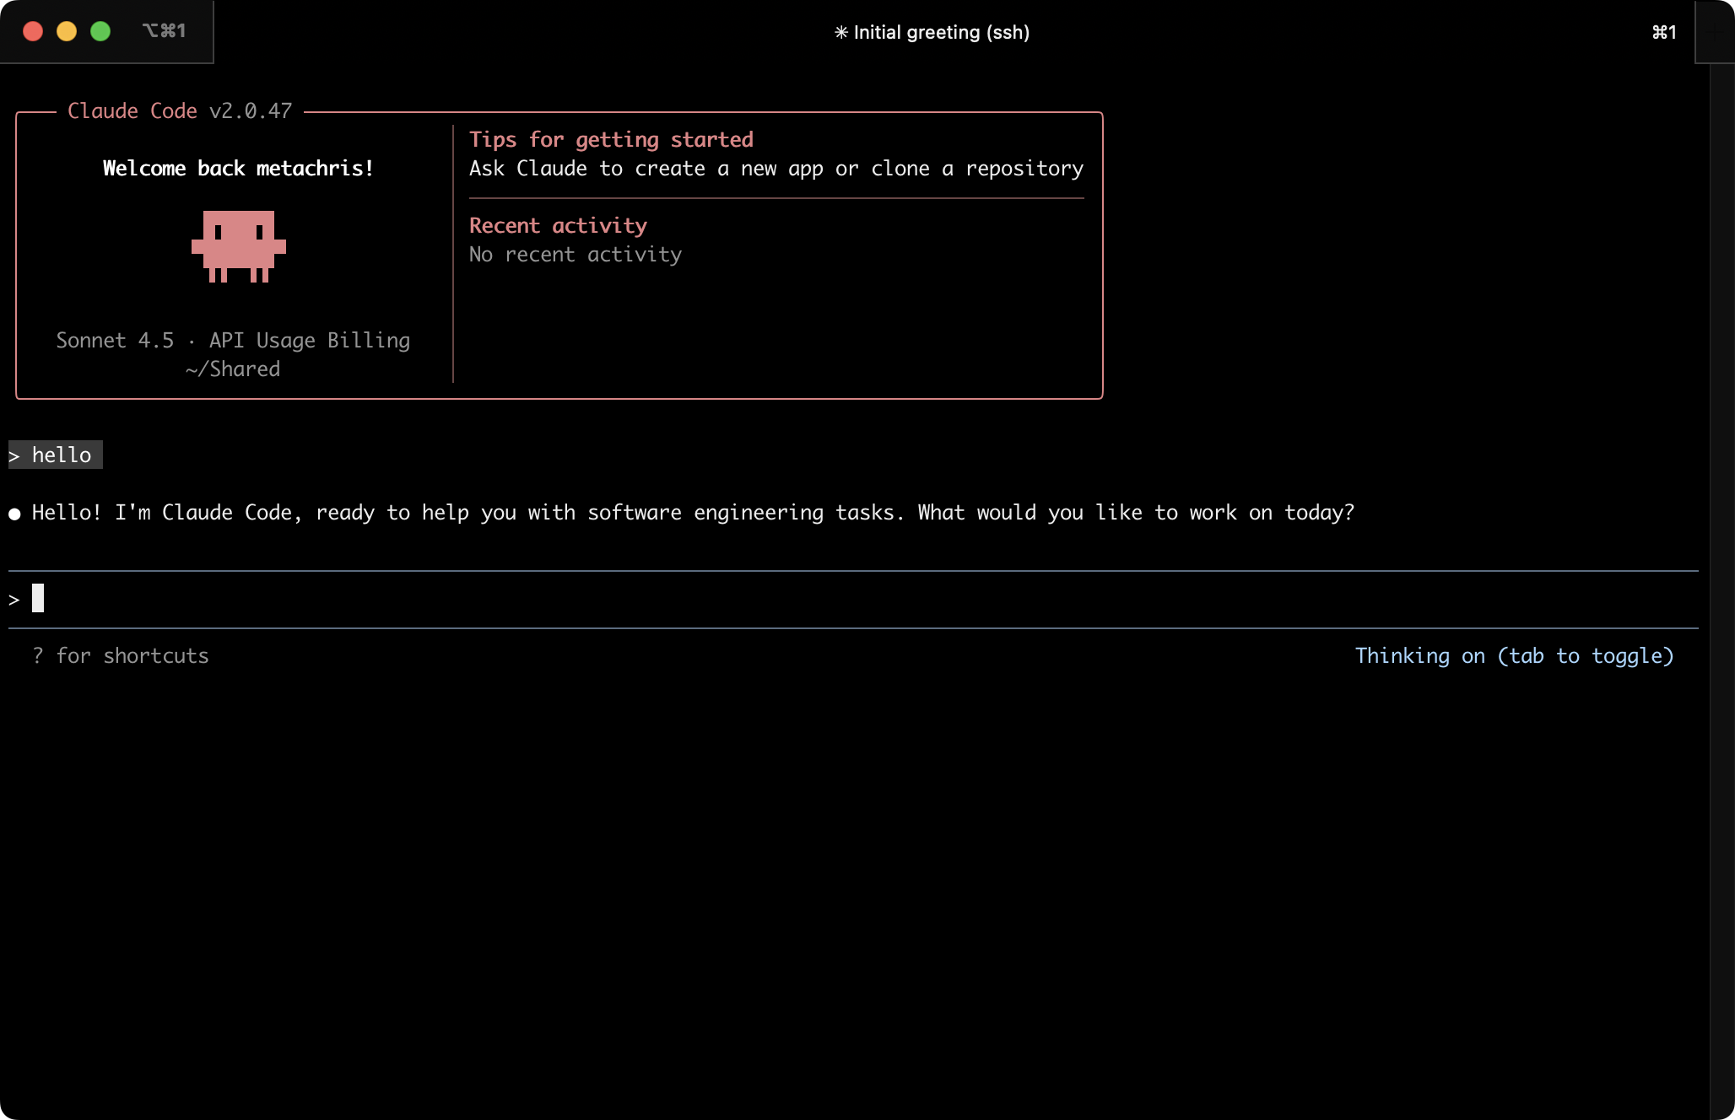Click the Claude pixel mascot icon

[239, 246]
